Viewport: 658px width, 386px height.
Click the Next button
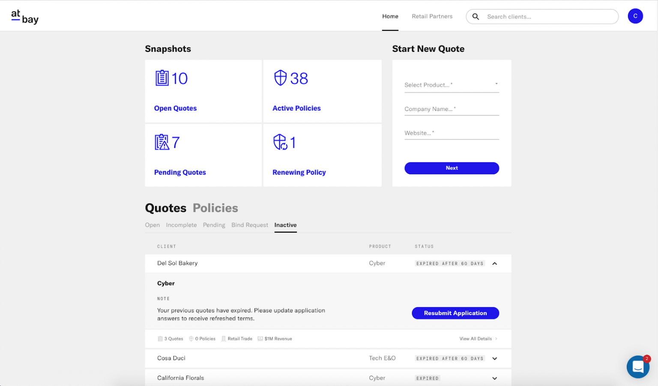452,168
